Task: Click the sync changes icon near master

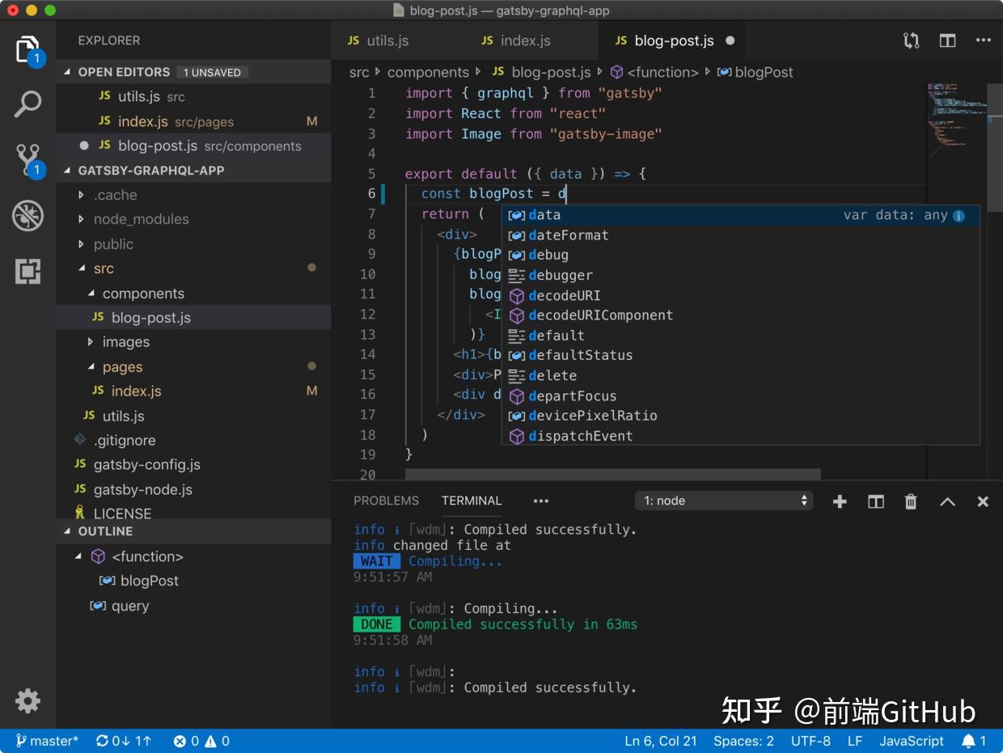Action: click(102, 741)
